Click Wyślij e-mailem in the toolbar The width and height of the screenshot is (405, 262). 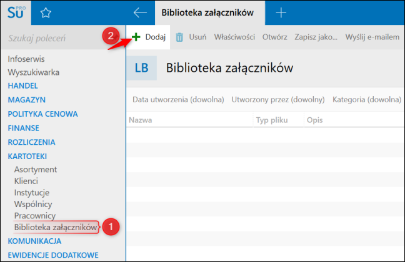pos(372,37)
